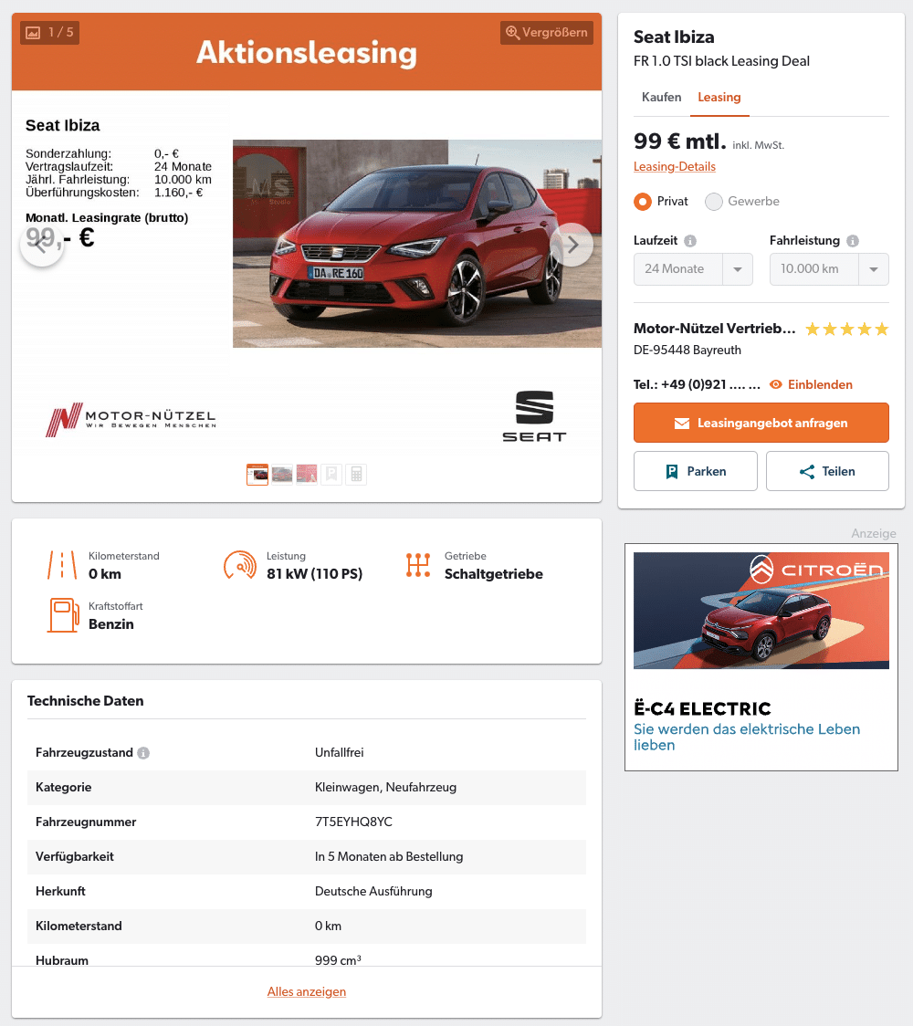Click the five-star dealer rating
The image size is (913, 1026).
click(847, 330)
